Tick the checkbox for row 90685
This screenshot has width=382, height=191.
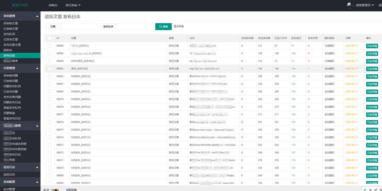(50, 53)
